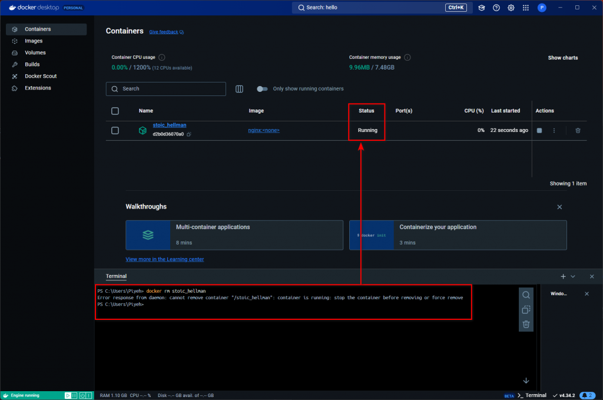Open the help question mark icon
The height and width of the screenshot is (400, 603).
point(496,8)
